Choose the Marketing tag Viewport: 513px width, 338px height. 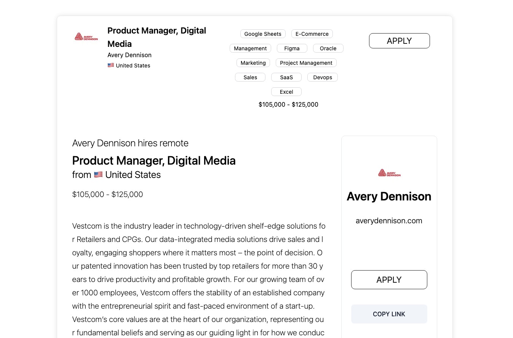[x=253, y=63]
